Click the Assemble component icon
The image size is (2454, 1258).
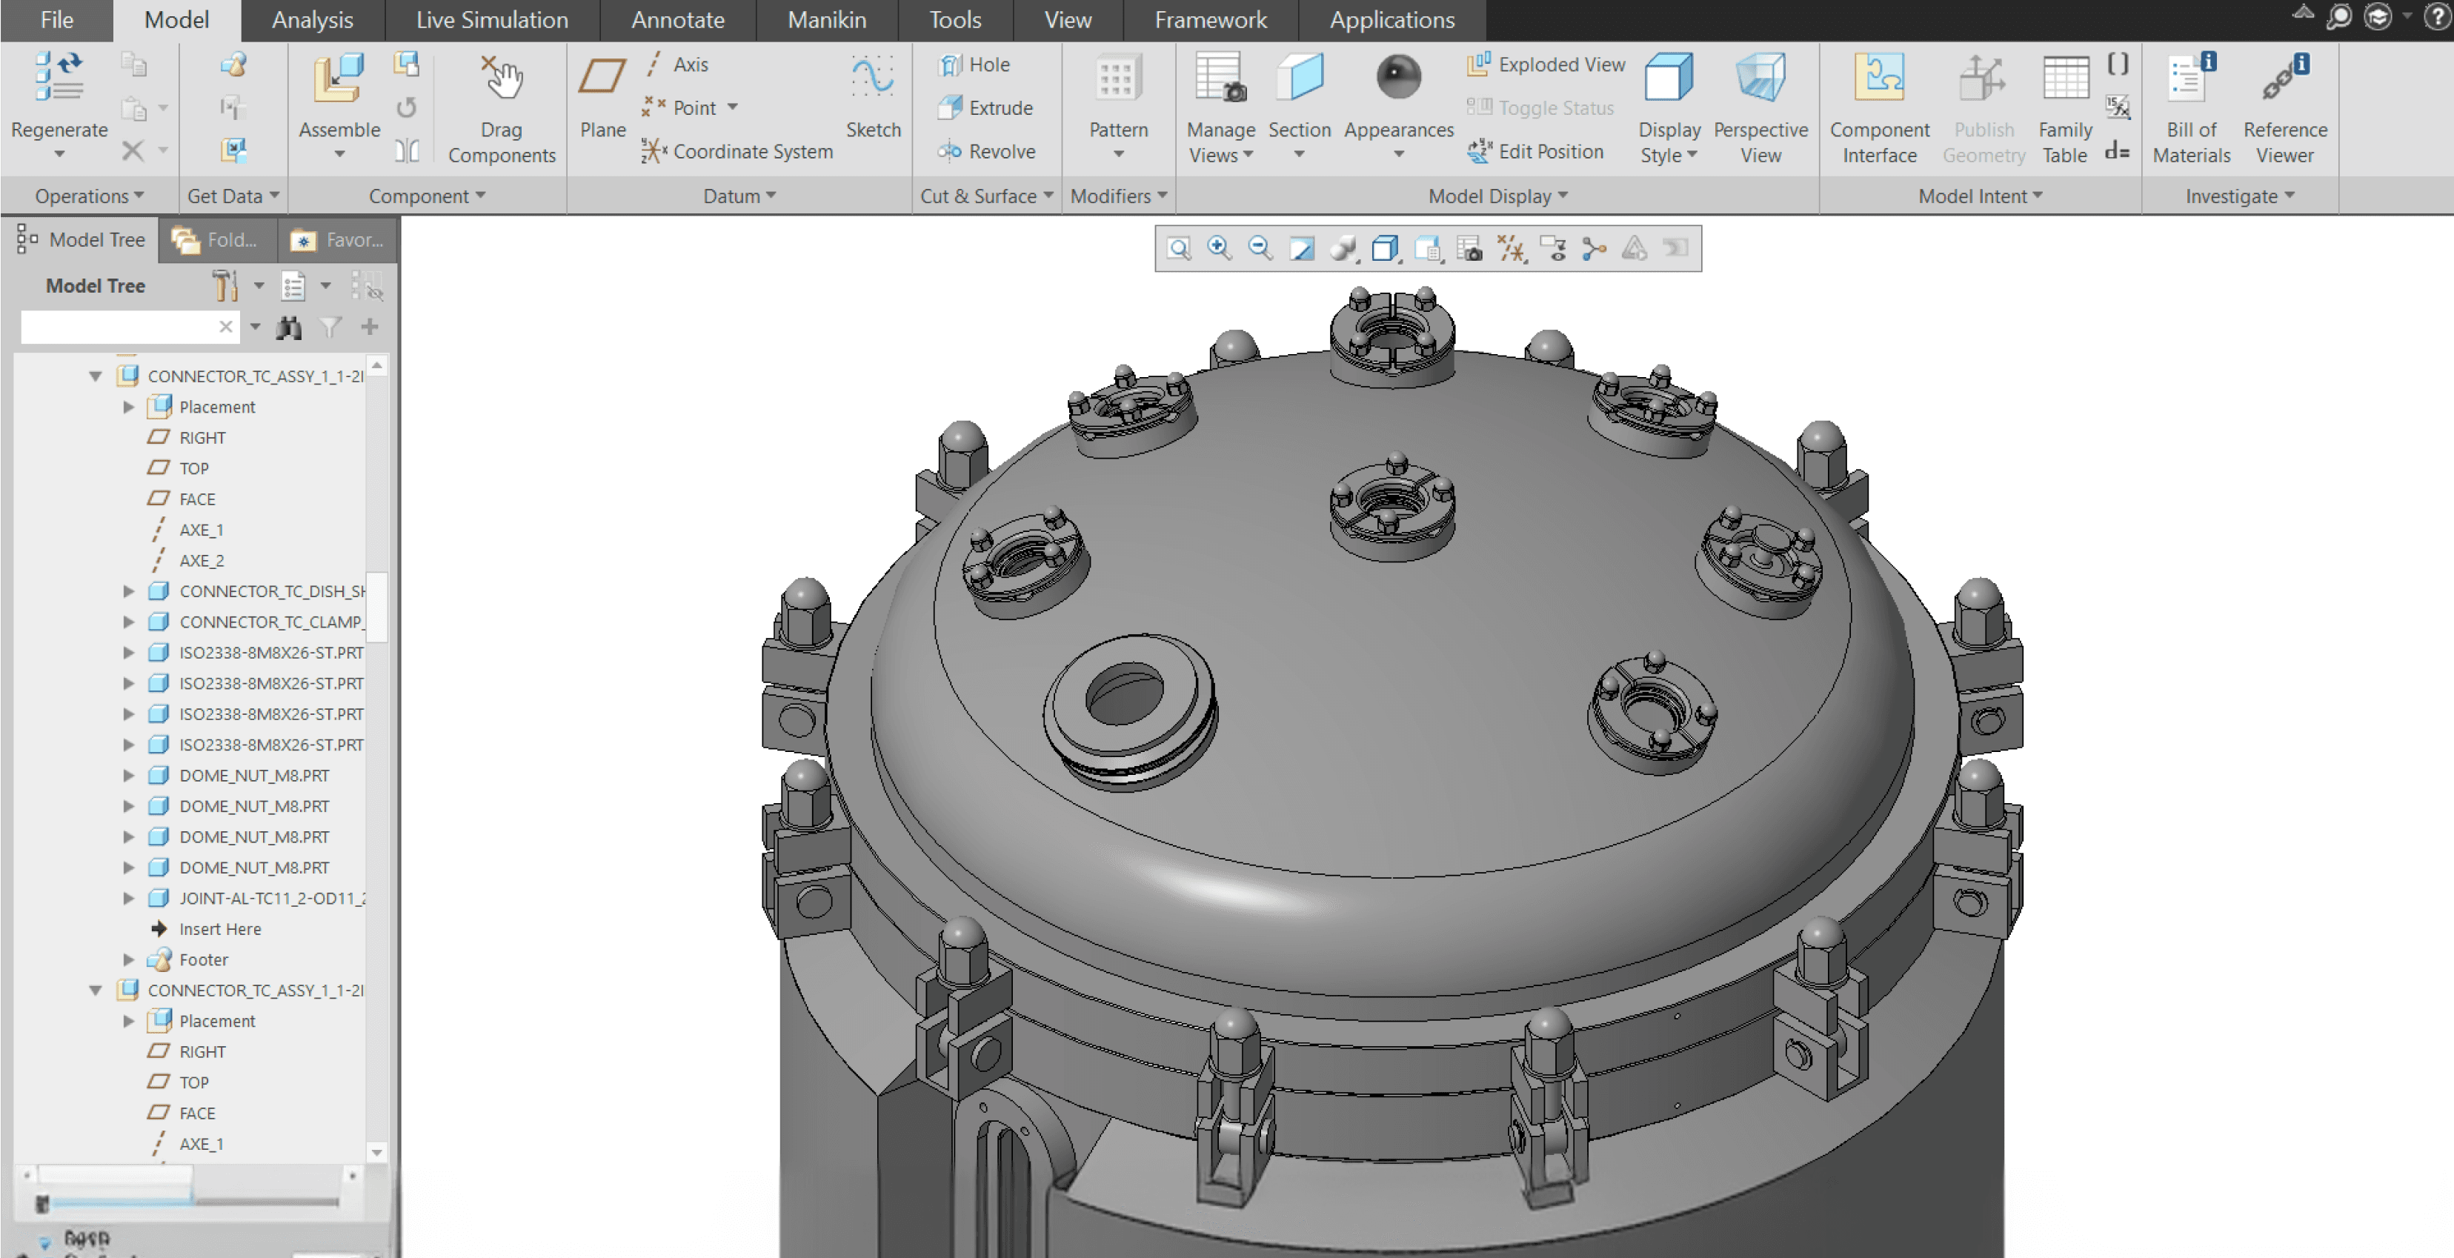pyautogui.click(x=338, y=78)
